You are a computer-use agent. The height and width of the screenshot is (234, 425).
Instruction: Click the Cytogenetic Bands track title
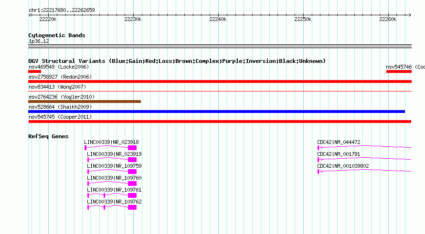pos(57,35)
